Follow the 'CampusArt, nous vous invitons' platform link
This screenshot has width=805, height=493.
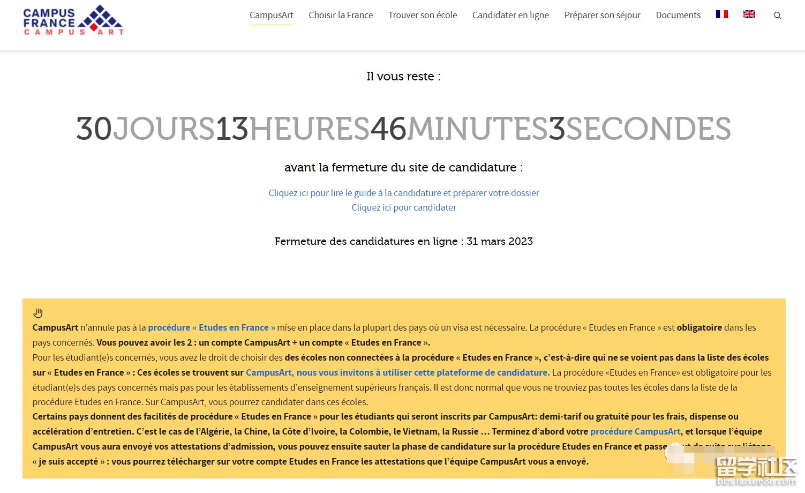pos(397,372)
